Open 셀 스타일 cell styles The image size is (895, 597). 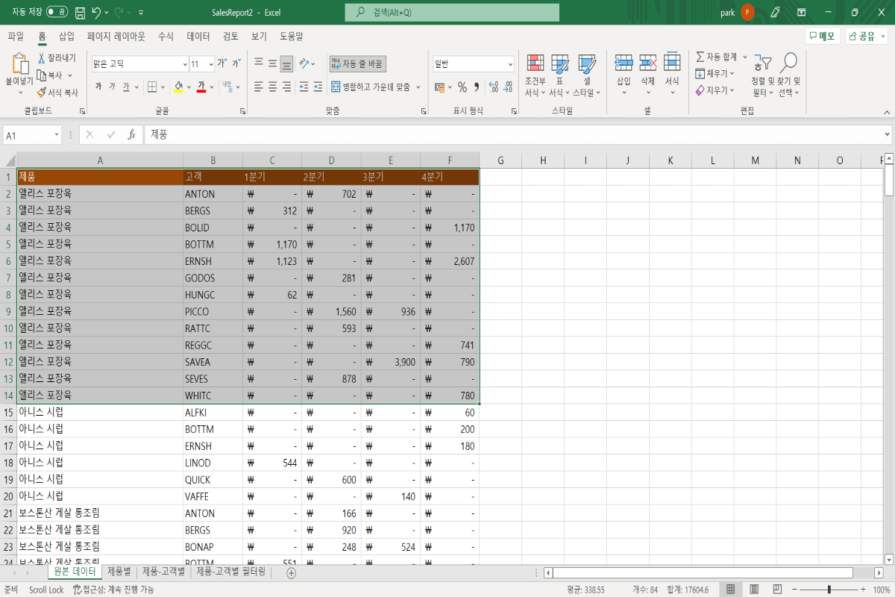587,75
